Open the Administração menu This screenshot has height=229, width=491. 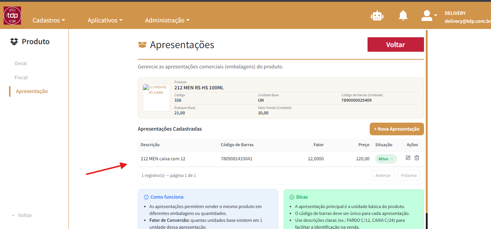pos(167,20)
